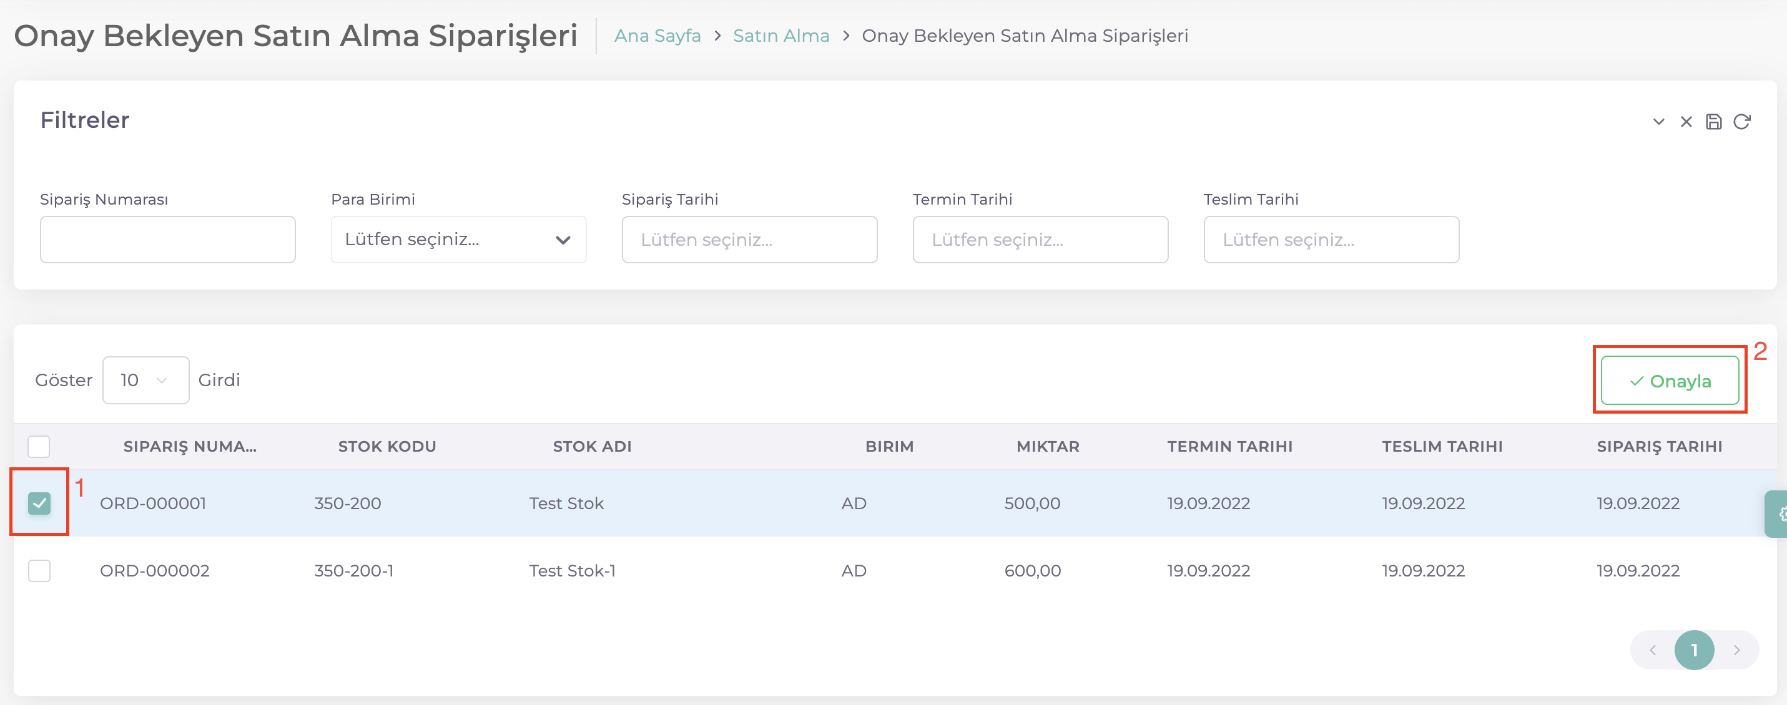Select page 1 in pagination
The width and height of the screenshot is (1787, 705).
pos(1694,649)
